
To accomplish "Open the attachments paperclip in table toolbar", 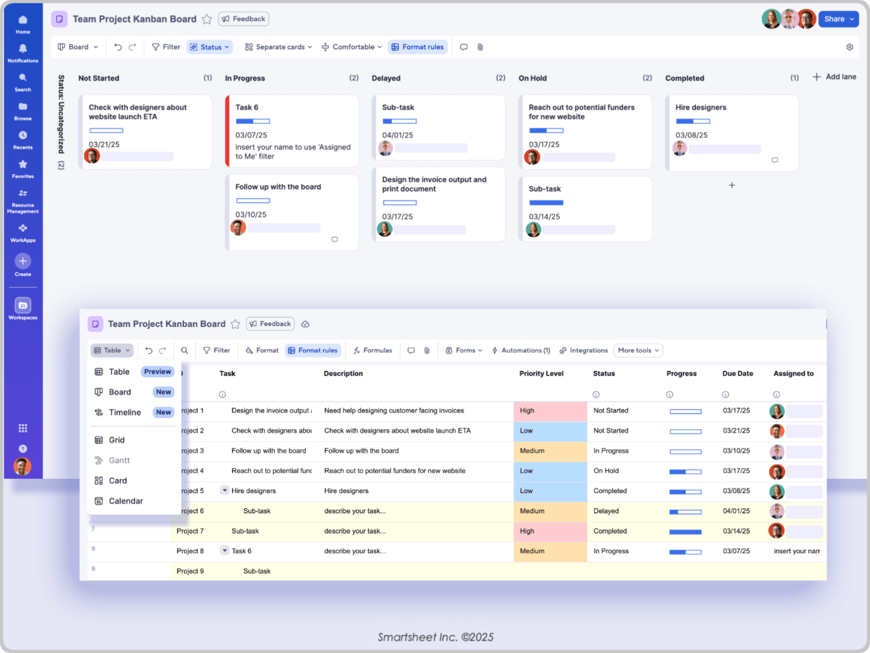I will pyautogui.click(x=427, y=350).
